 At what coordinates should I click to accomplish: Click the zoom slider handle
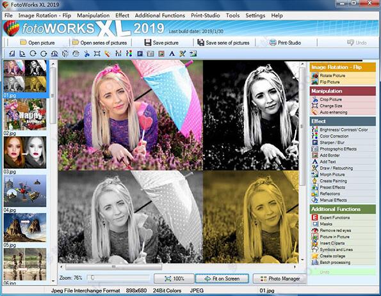click(92, 277)
